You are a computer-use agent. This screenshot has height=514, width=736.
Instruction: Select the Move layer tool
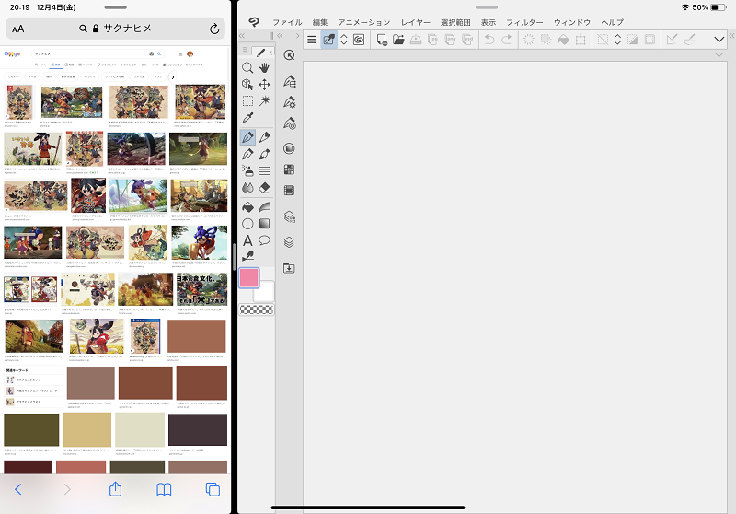click(x=264, y=85)
